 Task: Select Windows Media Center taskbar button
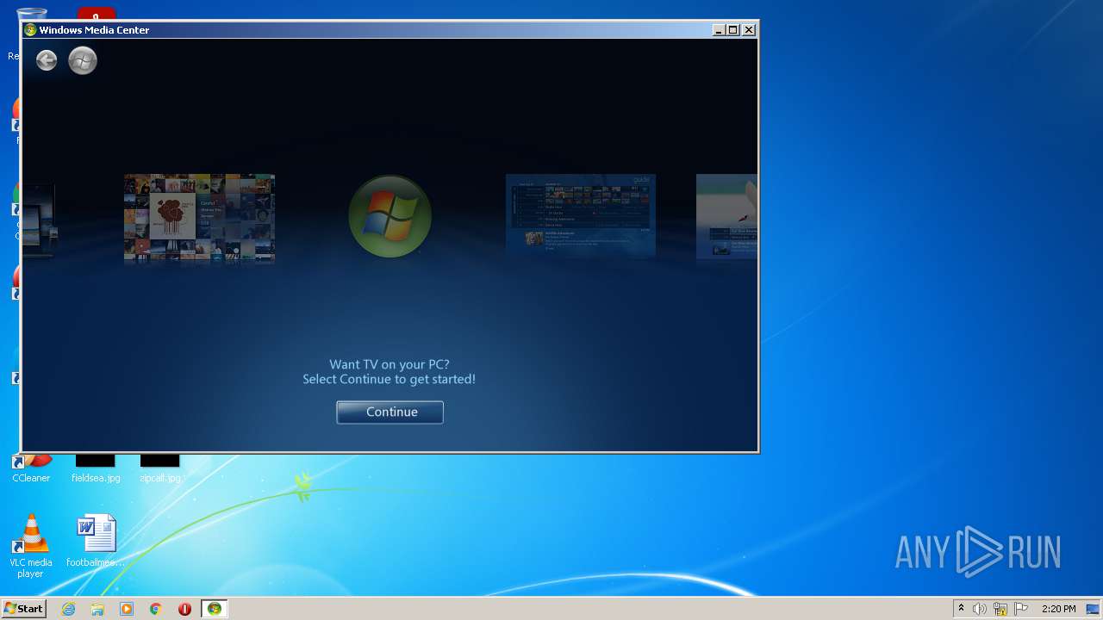point(214,609)
